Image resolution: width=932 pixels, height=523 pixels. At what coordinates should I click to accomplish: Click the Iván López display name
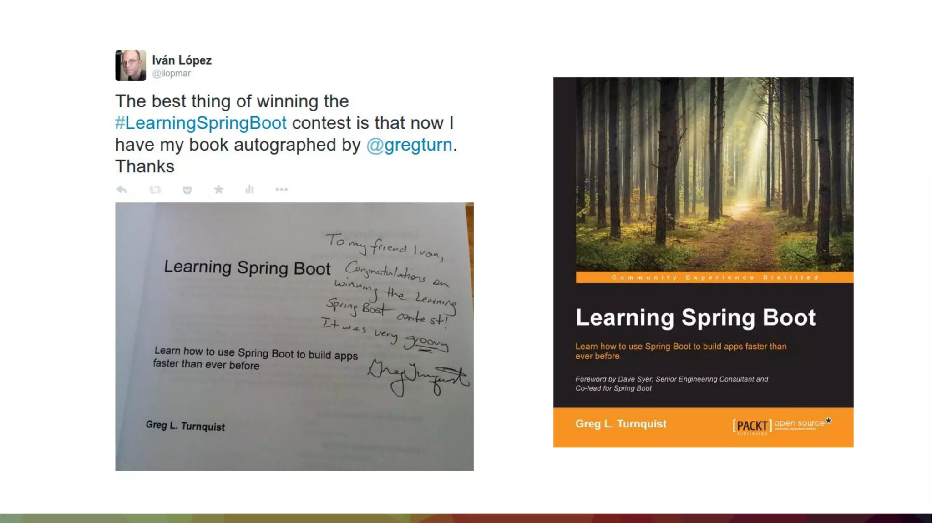pyautogui.click(x=182, y=60)
